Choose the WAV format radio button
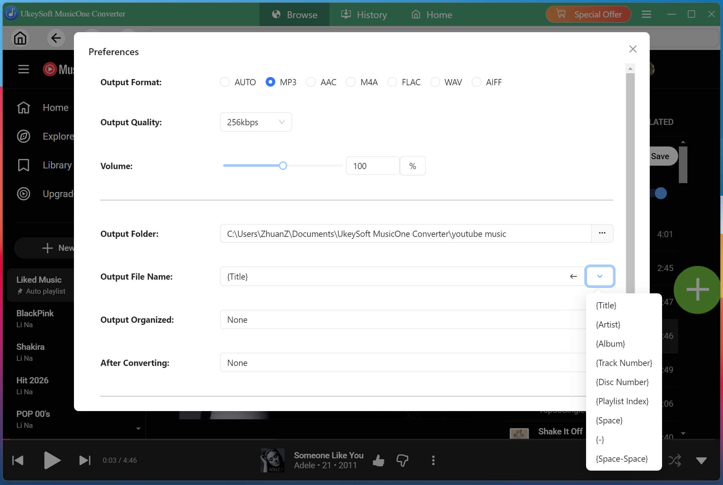723x485 pixels. click(435, 82)
